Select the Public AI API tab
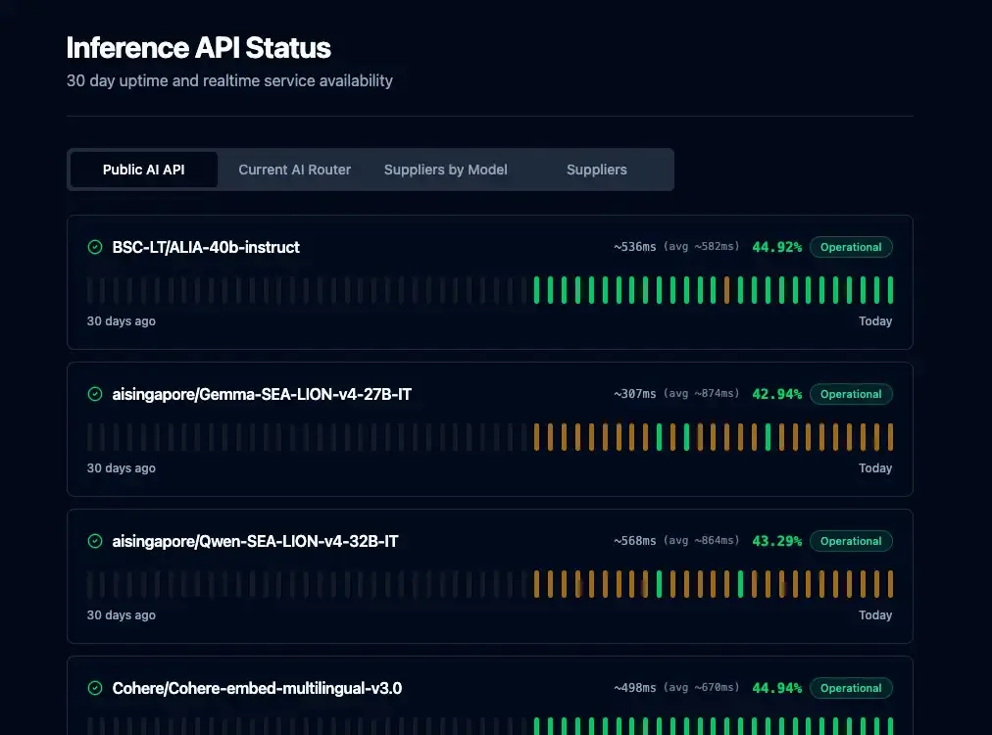 [x=144, y=170]
